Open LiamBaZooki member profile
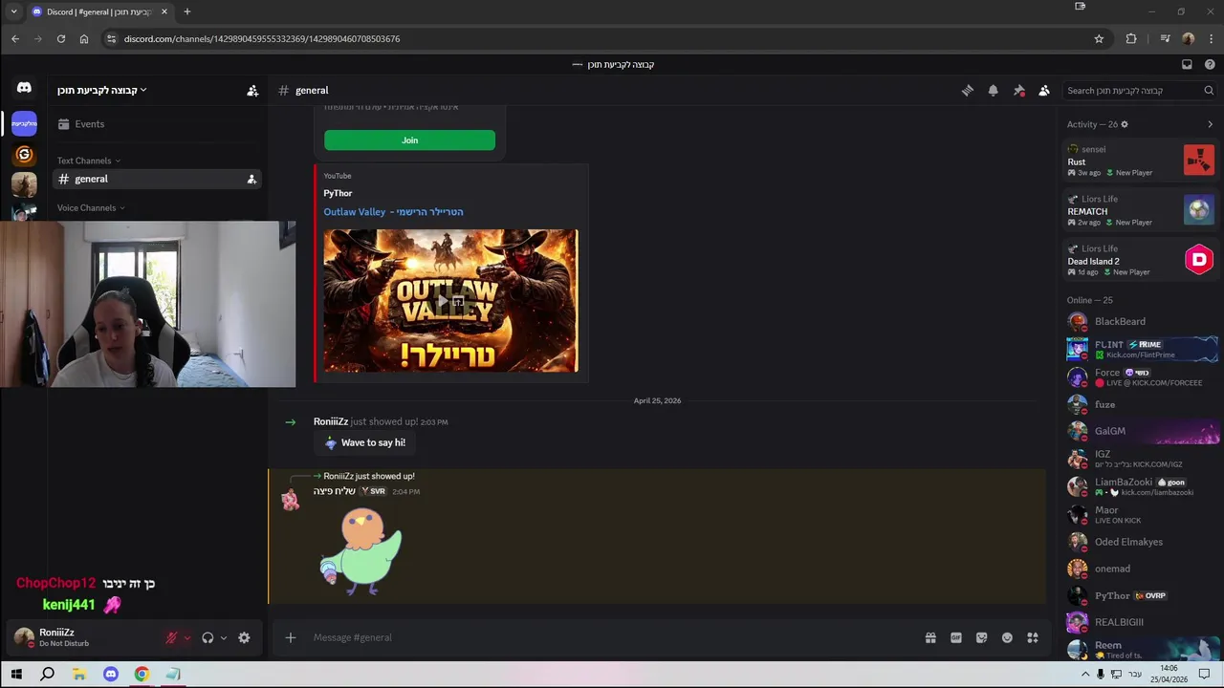Image resolution: width=1224 pixels, height=688 pixels. pyautogui.click(x=1141, y=486)
